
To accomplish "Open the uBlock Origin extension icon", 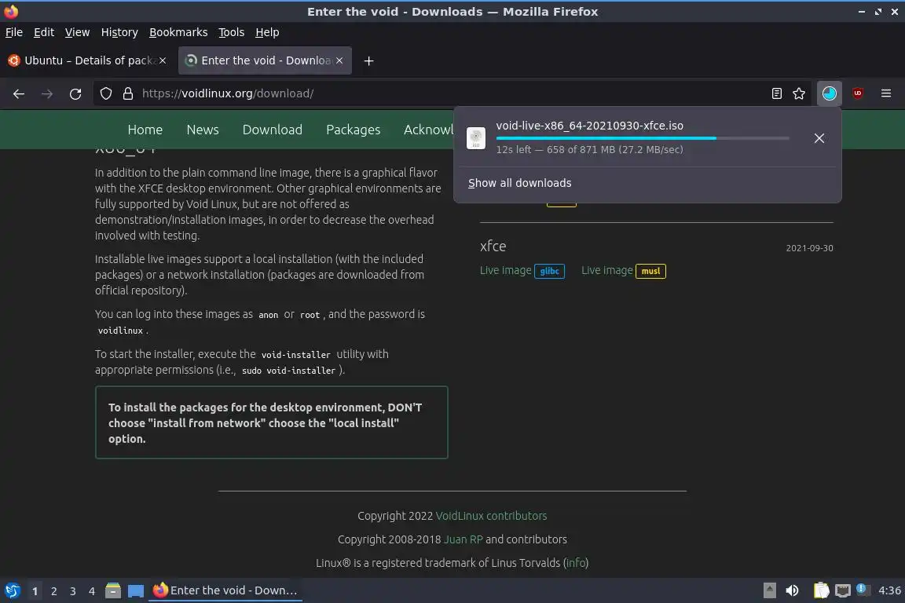I will 858,93.
